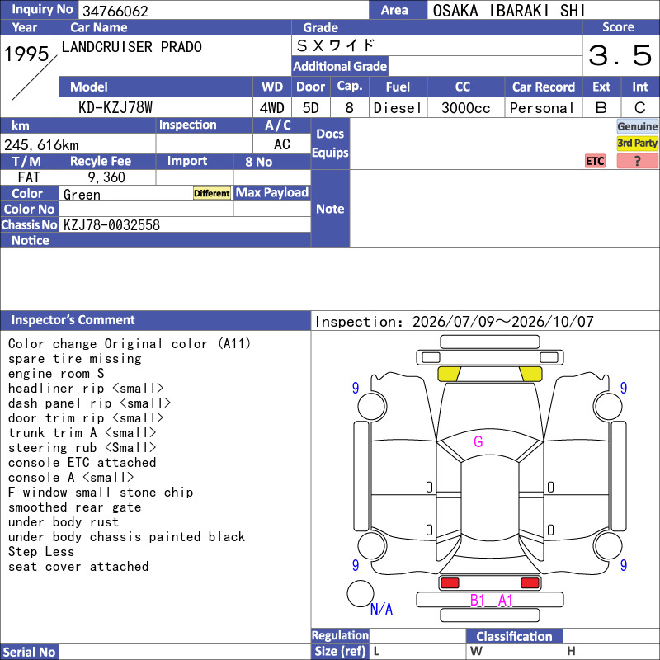Click the Diesel fuel value

point(398,108)
